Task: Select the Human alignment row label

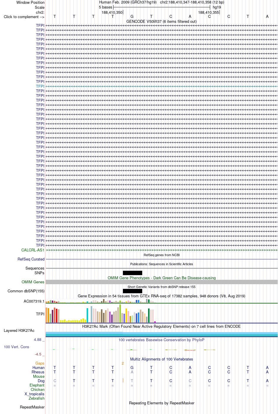Action: (38, 368)
